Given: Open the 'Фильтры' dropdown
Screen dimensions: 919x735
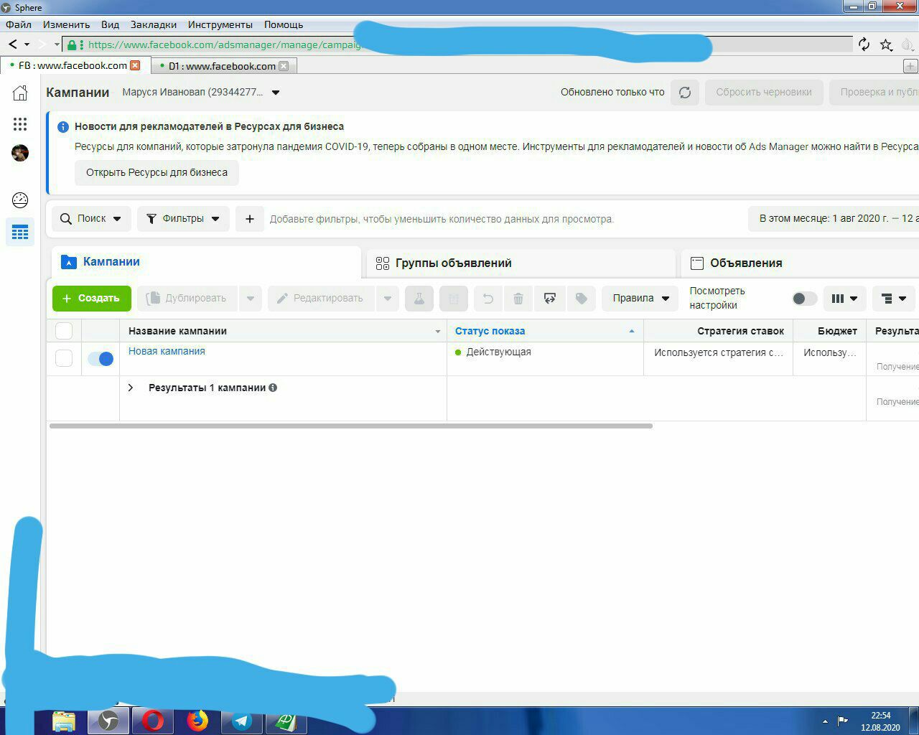Looking at the screenshot, I should 183,219.
